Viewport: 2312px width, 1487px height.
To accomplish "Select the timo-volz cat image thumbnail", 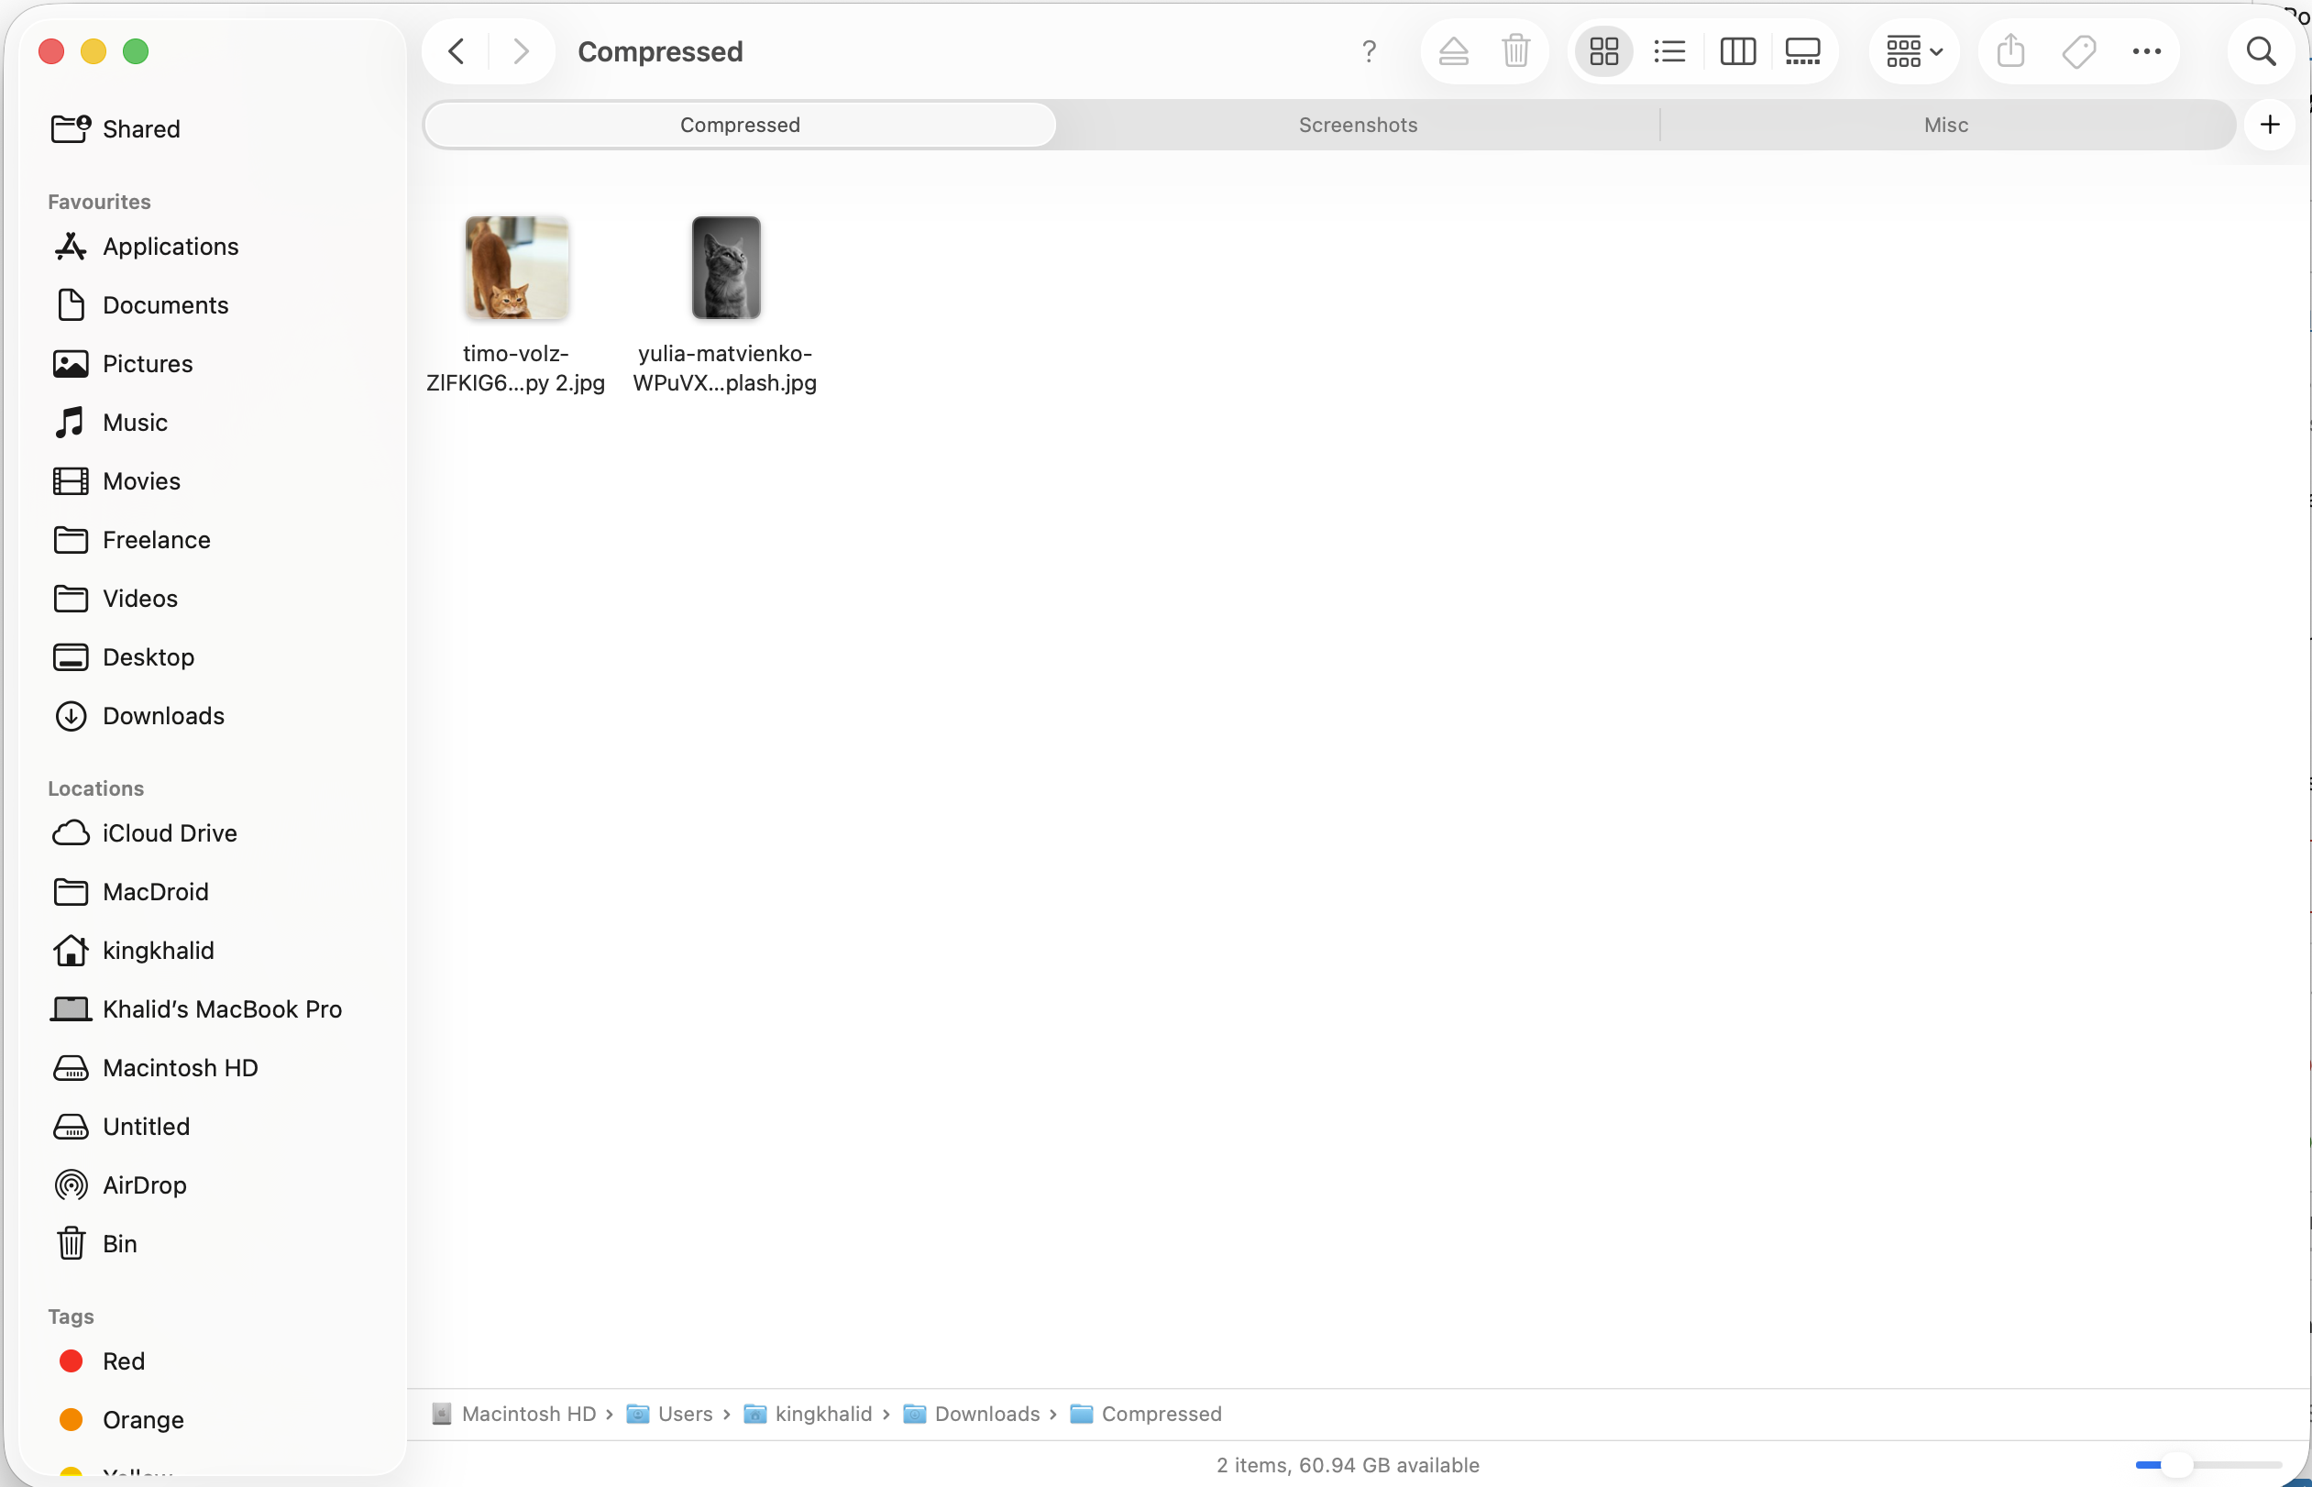I will click(x=516, y=268).
